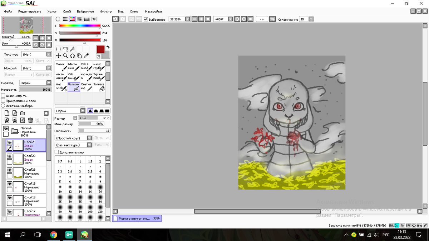Add a layer mask
The image size is (429, 241).
click(x=46, y=113)
